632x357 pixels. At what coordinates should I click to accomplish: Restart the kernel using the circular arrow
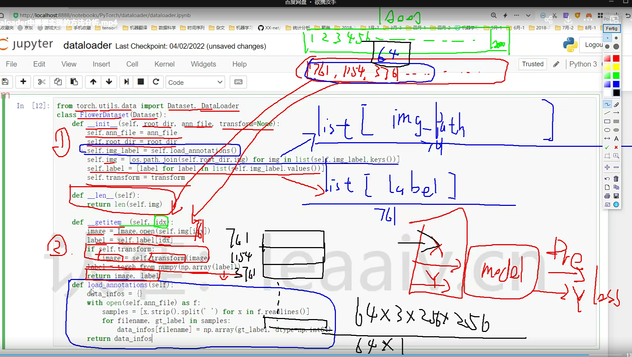(x=156, y=82)
